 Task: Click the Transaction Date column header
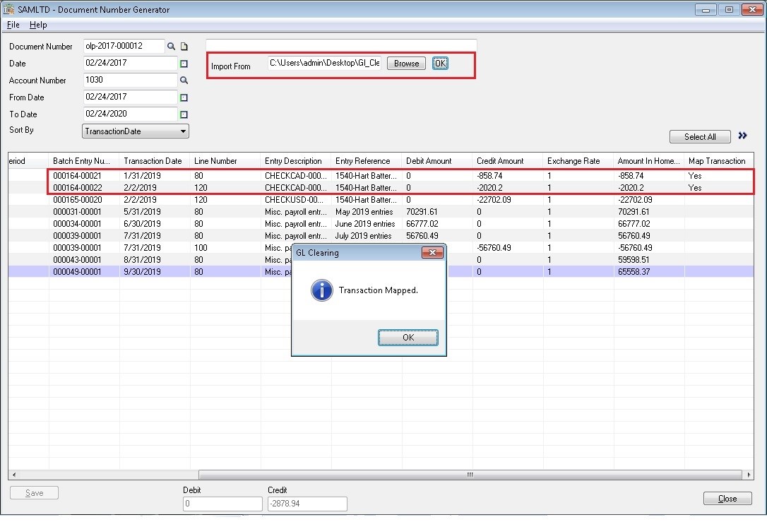(x=153, y=161)
